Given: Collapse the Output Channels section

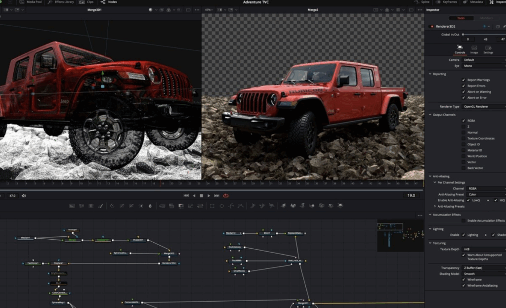Looking at the screenshot, I should coord(430,115).
